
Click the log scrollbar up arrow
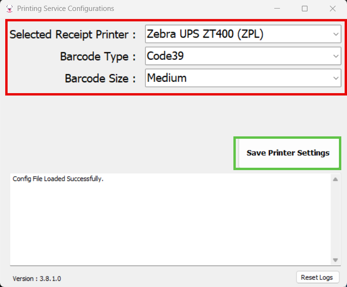click(335, 180)
